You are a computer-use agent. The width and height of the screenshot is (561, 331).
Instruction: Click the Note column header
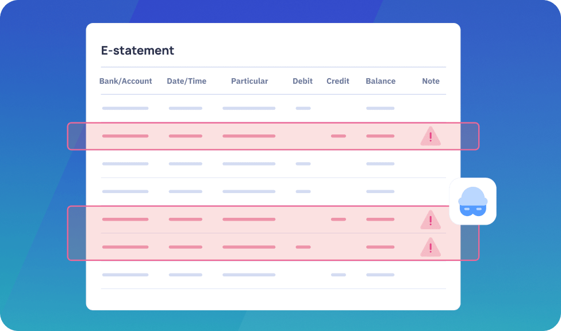(x=431, y=81)
